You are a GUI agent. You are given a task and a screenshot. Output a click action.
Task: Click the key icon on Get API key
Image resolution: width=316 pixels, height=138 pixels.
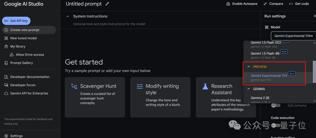pos(6,21)
